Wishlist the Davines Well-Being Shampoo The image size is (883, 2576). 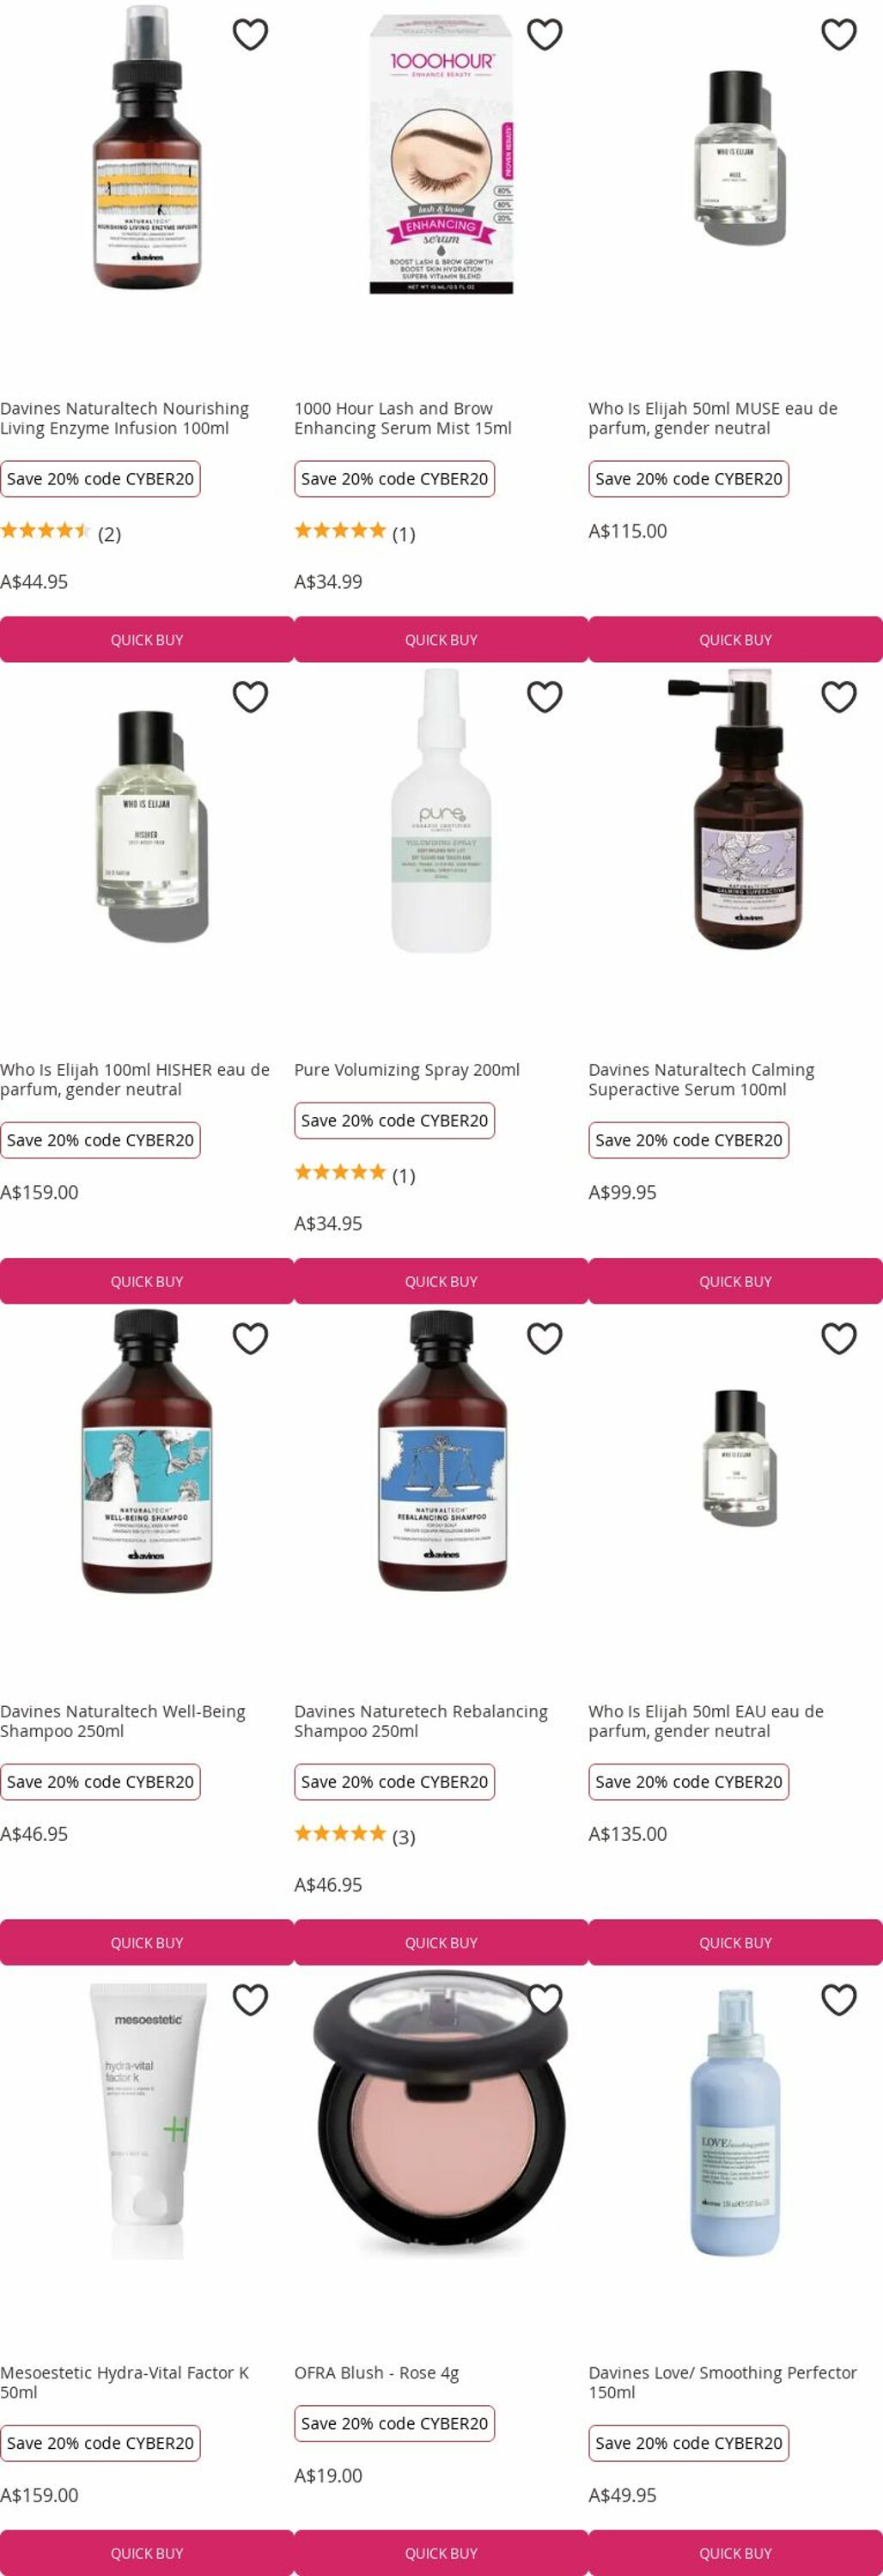pos(250,1338)
